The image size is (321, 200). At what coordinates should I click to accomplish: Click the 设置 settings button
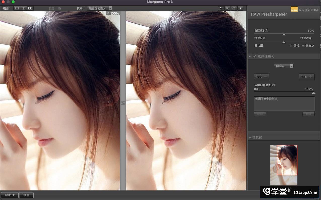click(26, 195)
